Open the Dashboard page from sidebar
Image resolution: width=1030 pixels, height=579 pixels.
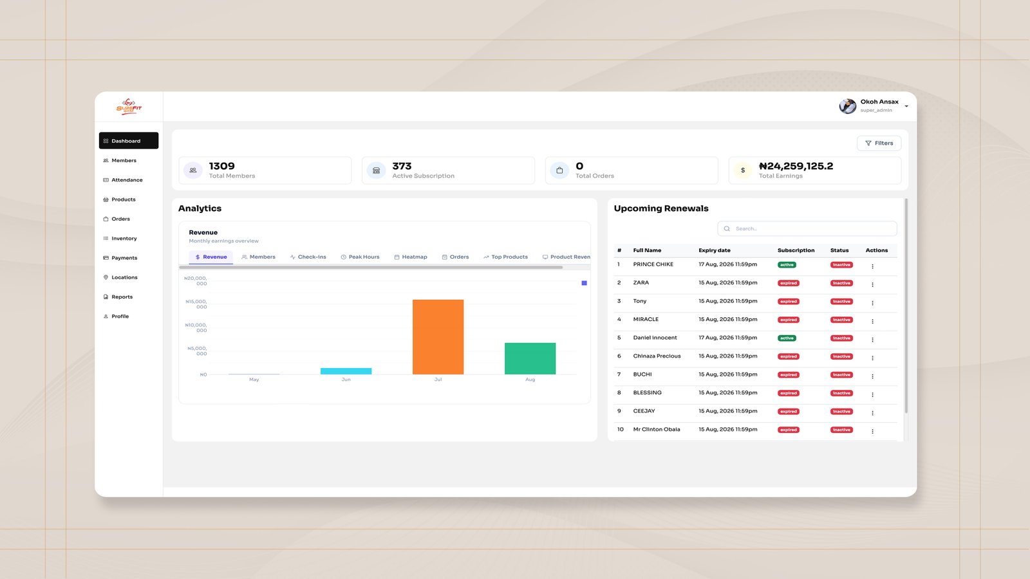129,141
